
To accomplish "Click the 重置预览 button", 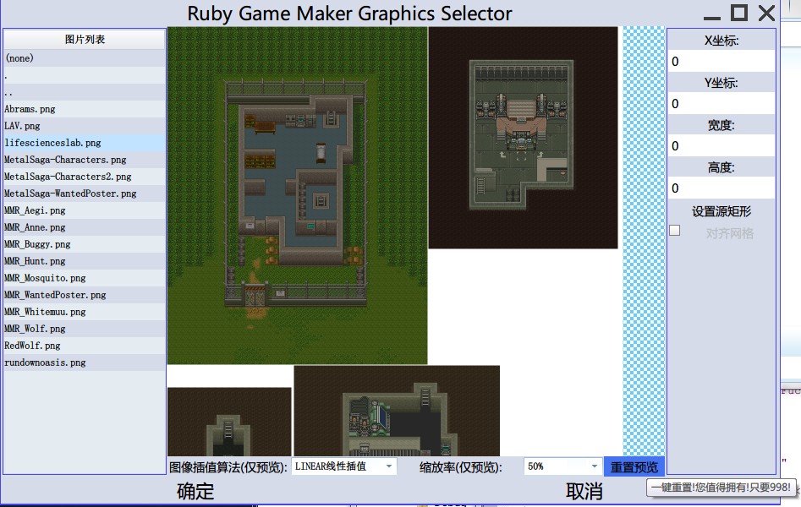I will [634, 466].
